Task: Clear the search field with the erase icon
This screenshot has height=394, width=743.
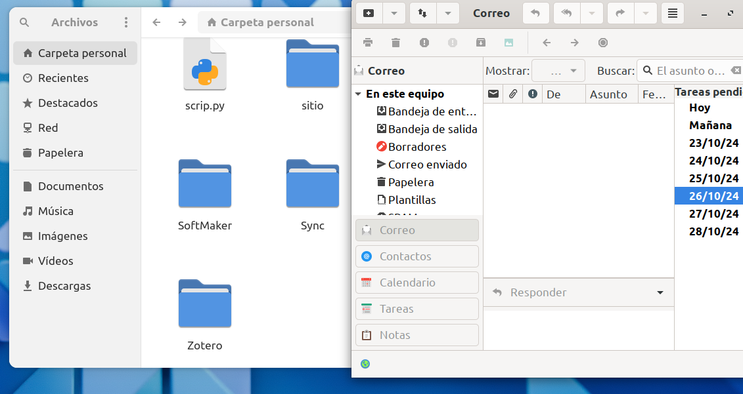Action: [736, 71]
